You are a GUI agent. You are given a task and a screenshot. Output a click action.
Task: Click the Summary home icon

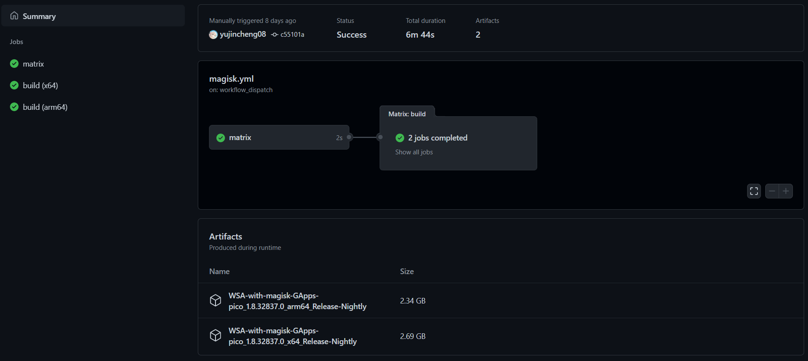pos(14,16)
